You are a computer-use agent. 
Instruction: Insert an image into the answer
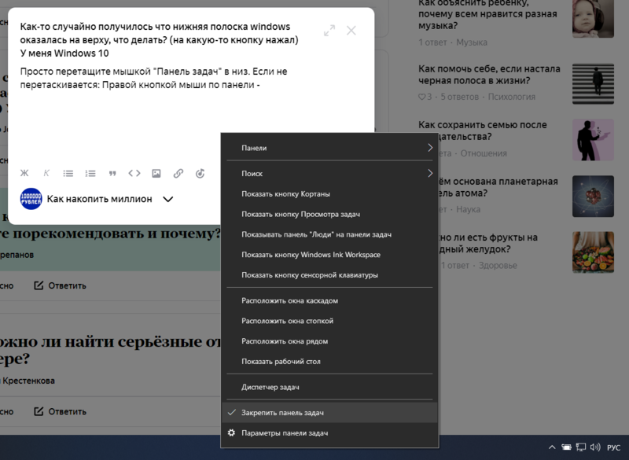pyautogui.click(x=156, y=173)
